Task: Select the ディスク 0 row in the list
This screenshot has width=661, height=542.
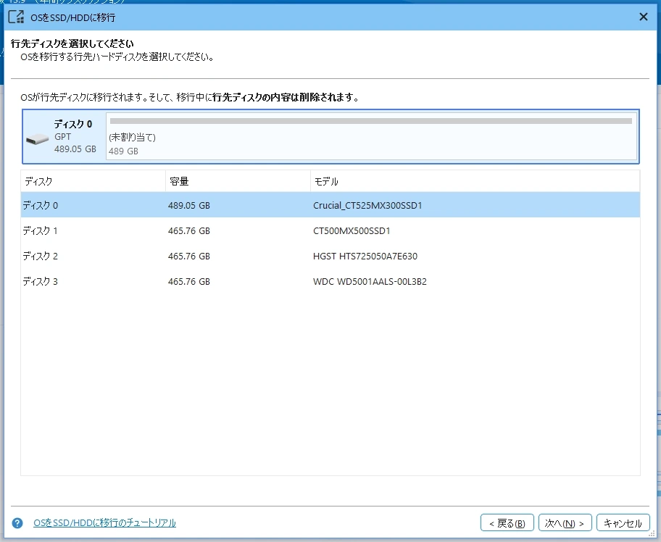Action: coord(330,205)
